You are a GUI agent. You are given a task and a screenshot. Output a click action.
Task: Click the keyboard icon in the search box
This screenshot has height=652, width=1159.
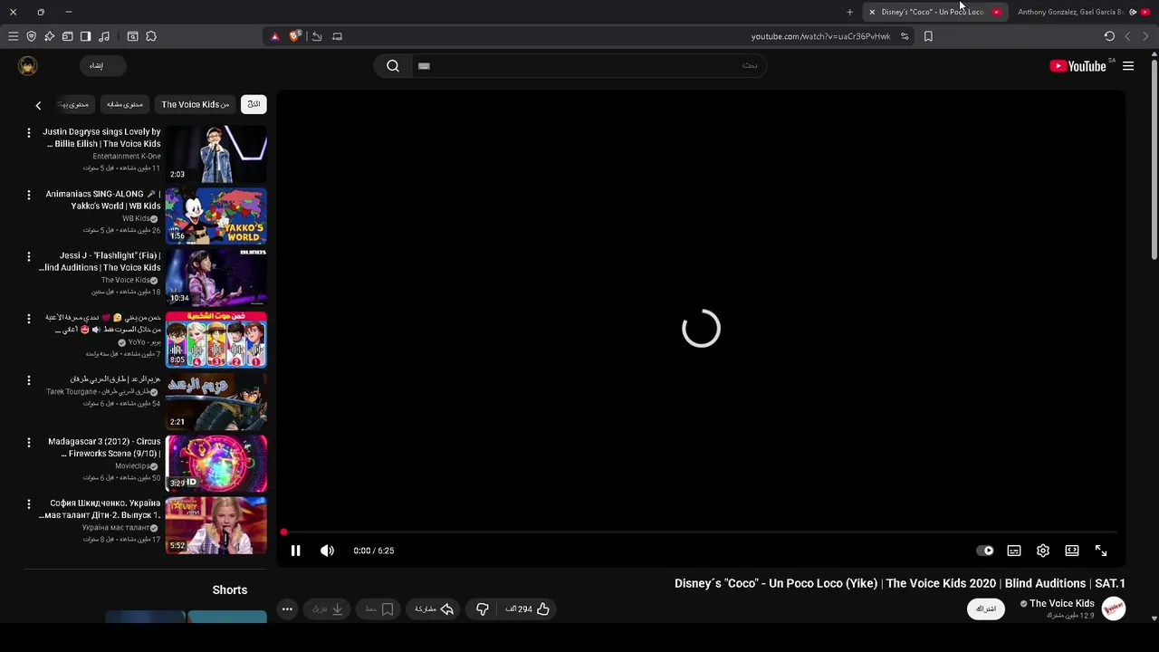(424, 66)
